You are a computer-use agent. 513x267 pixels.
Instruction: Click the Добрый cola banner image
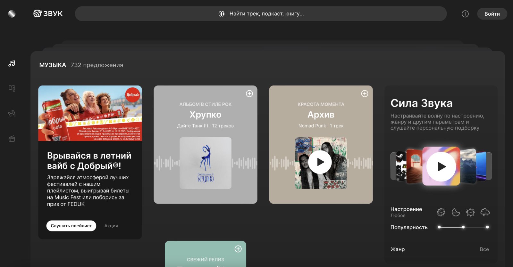coord(90,113)
